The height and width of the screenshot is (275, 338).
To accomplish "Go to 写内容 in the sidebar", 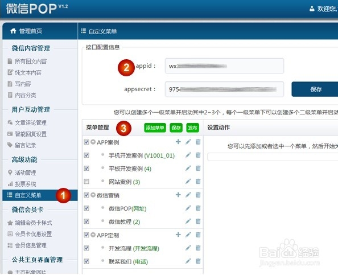I will tap(23, 84).
